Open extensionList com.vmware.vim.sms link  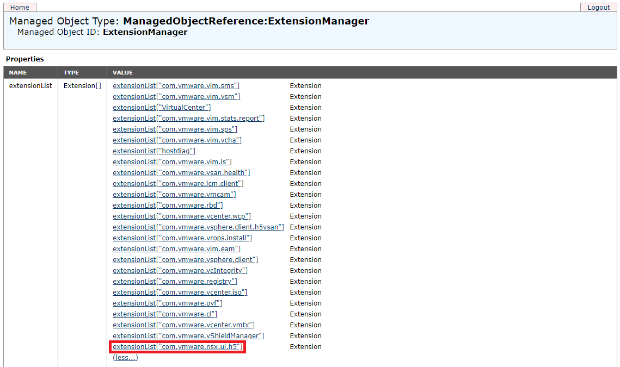[176, 86]
